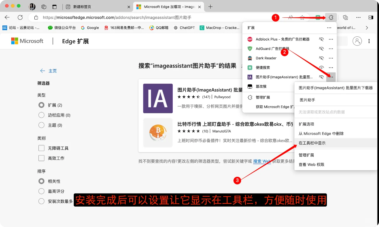
Task: Toggle the 便捷搜索 eye visibility icon
Action: pos(322,67)
